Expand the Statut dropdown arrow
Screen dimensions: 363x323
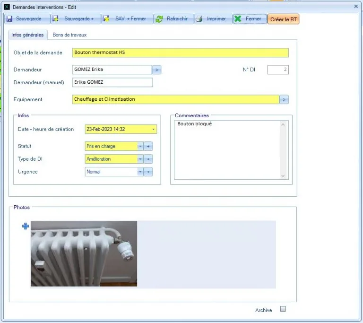coord(140,146)
